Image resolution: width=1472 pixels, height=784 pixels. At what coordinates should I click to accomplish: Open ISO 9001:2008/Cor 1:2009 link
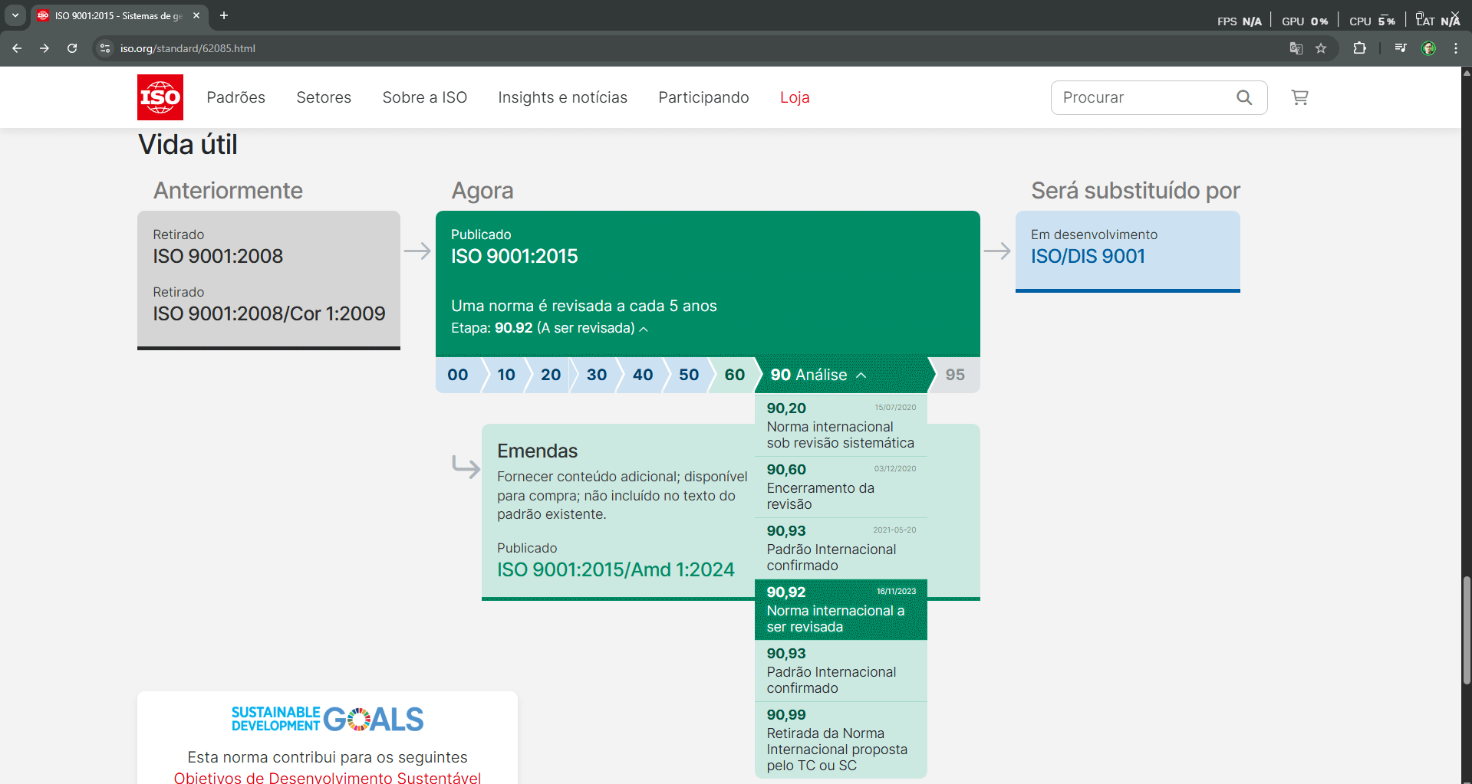click(x=269, y=313)
